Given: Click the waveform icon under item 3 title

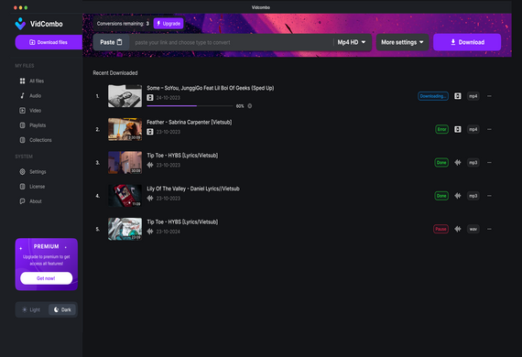Looking at the screenshot, I should 150,165.
